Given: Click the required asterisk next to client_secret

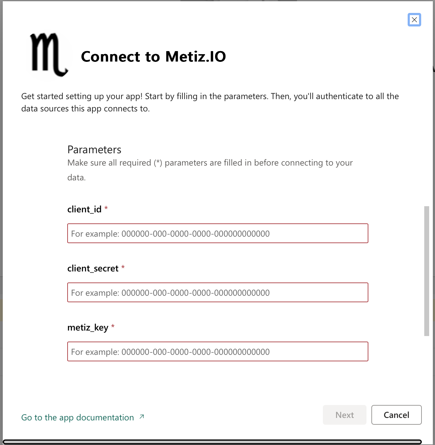Looking at the screenshot, I should 123,267.
